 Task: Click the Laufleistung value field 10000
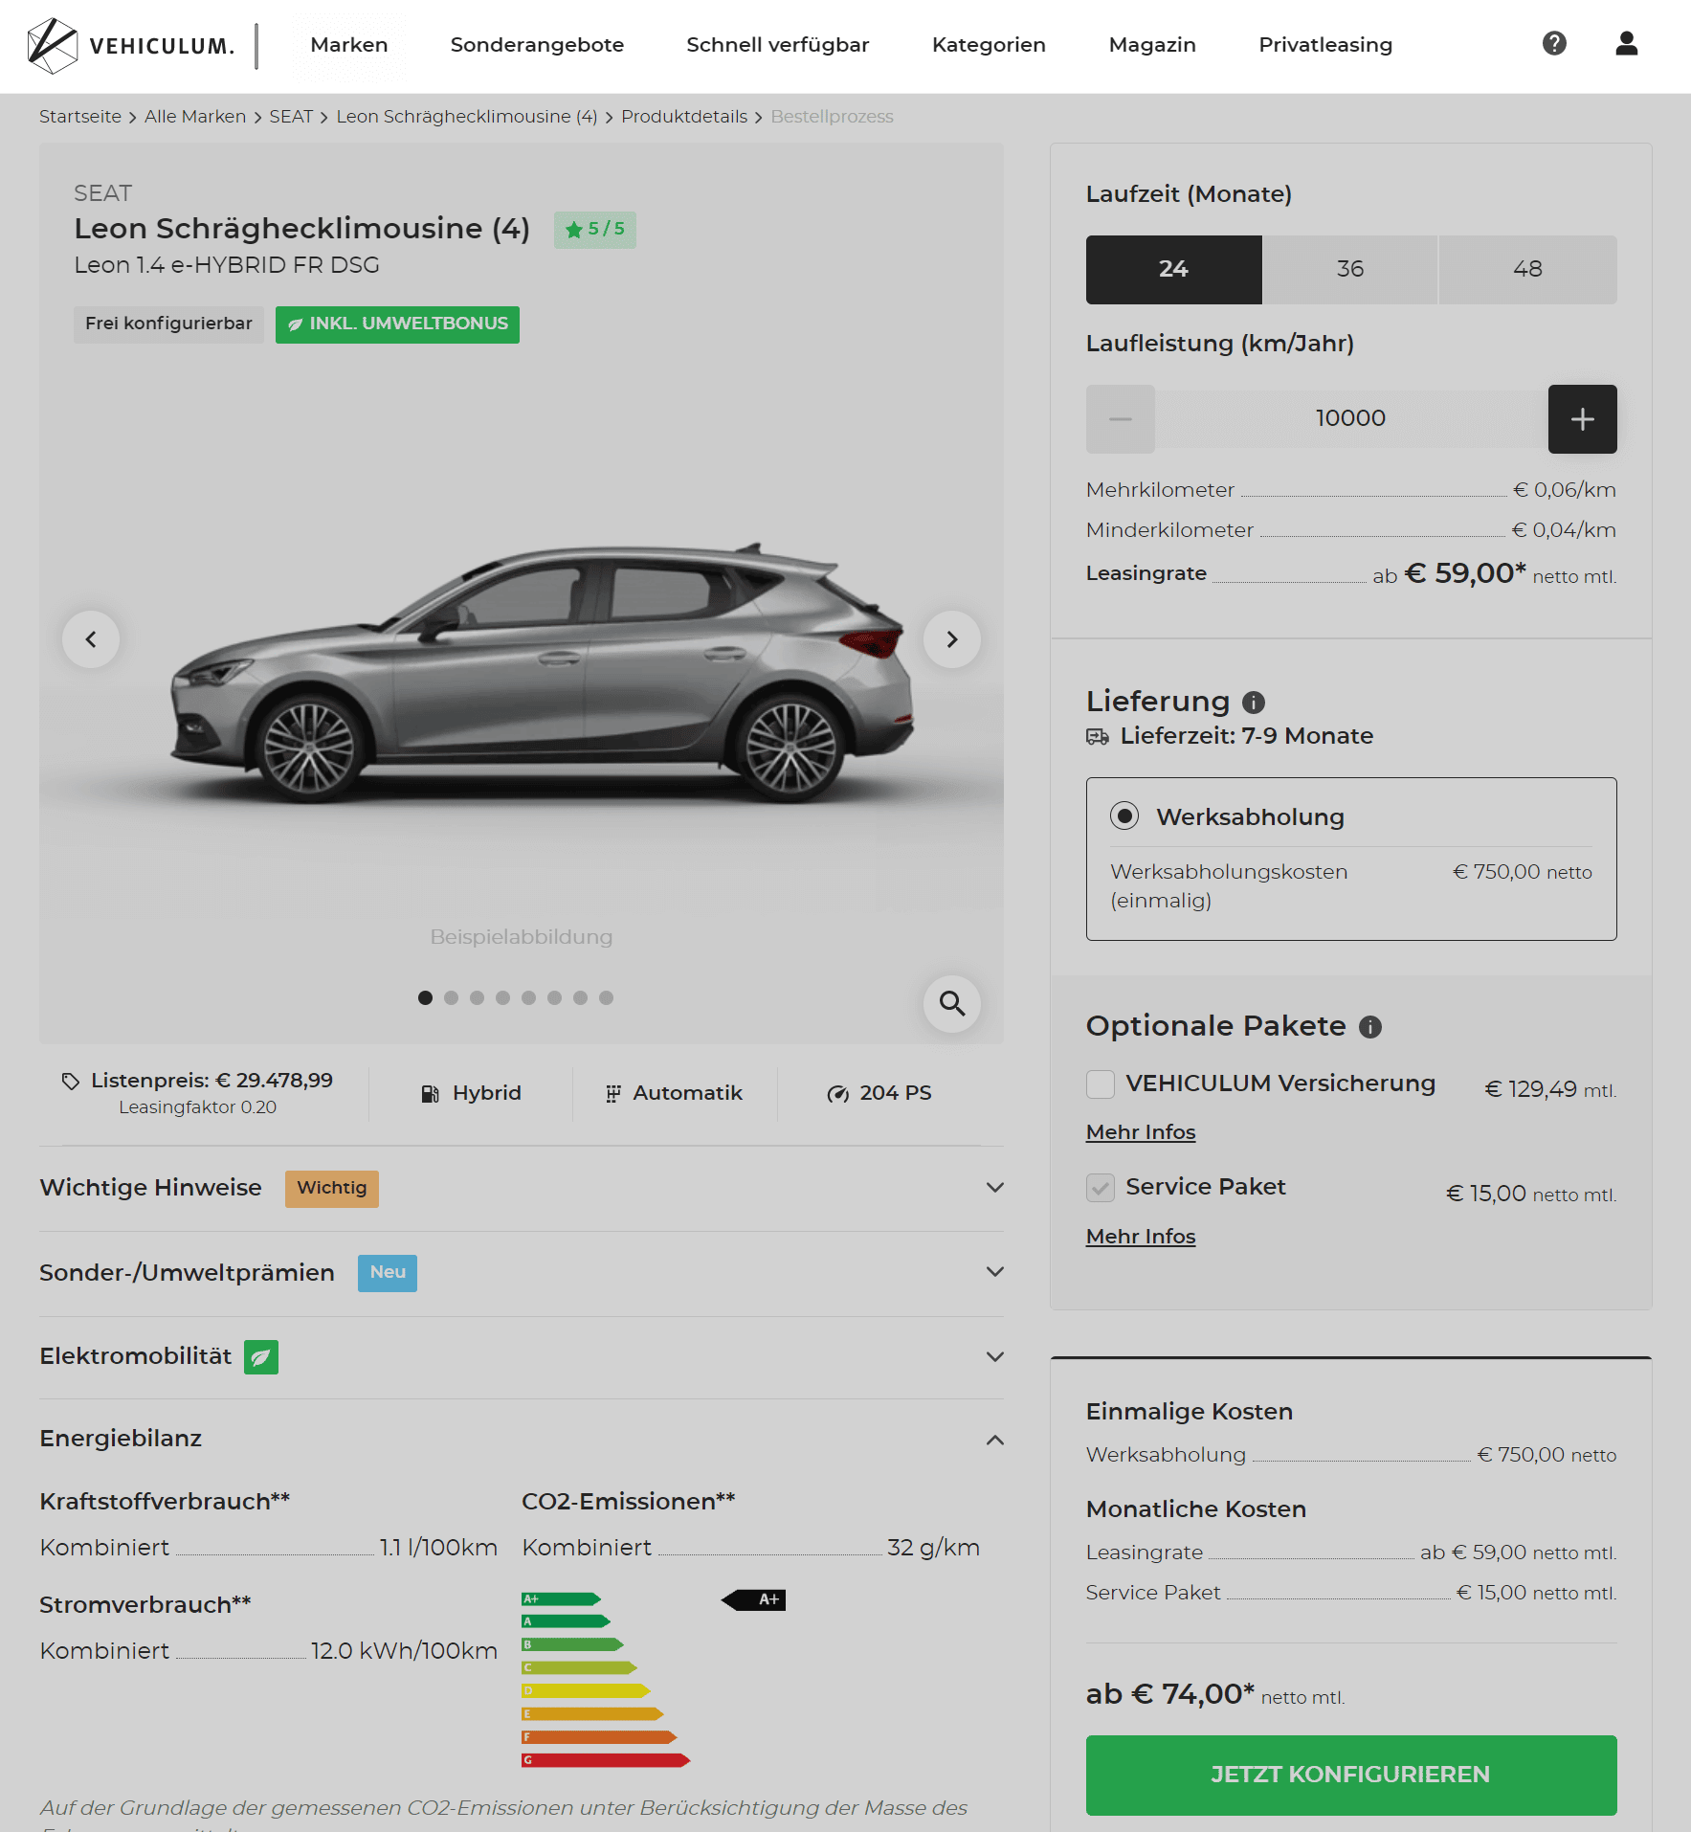1351,419
